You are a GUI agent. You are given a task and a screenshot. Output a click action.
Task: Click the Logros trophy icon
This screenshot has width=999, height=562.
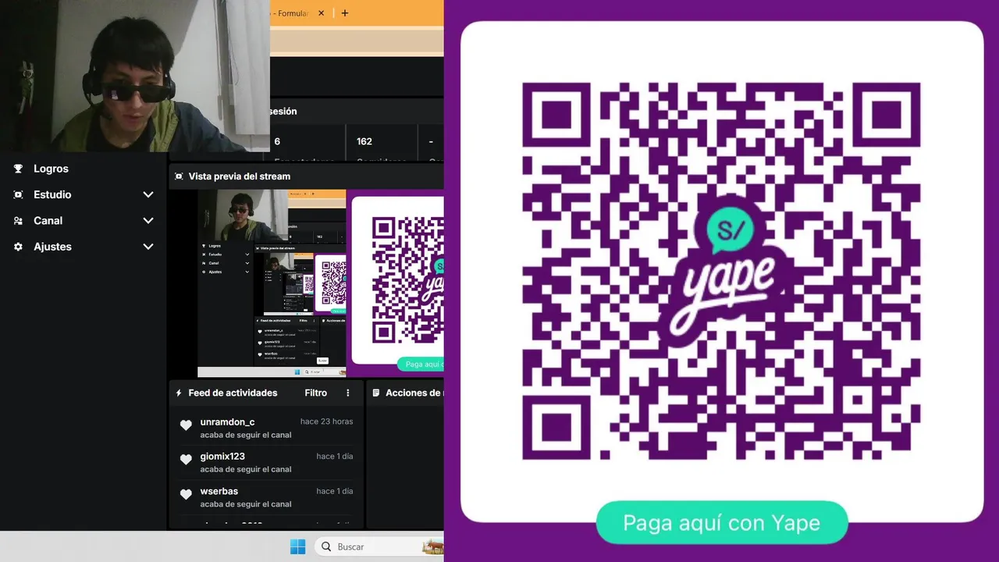(18, 169)
